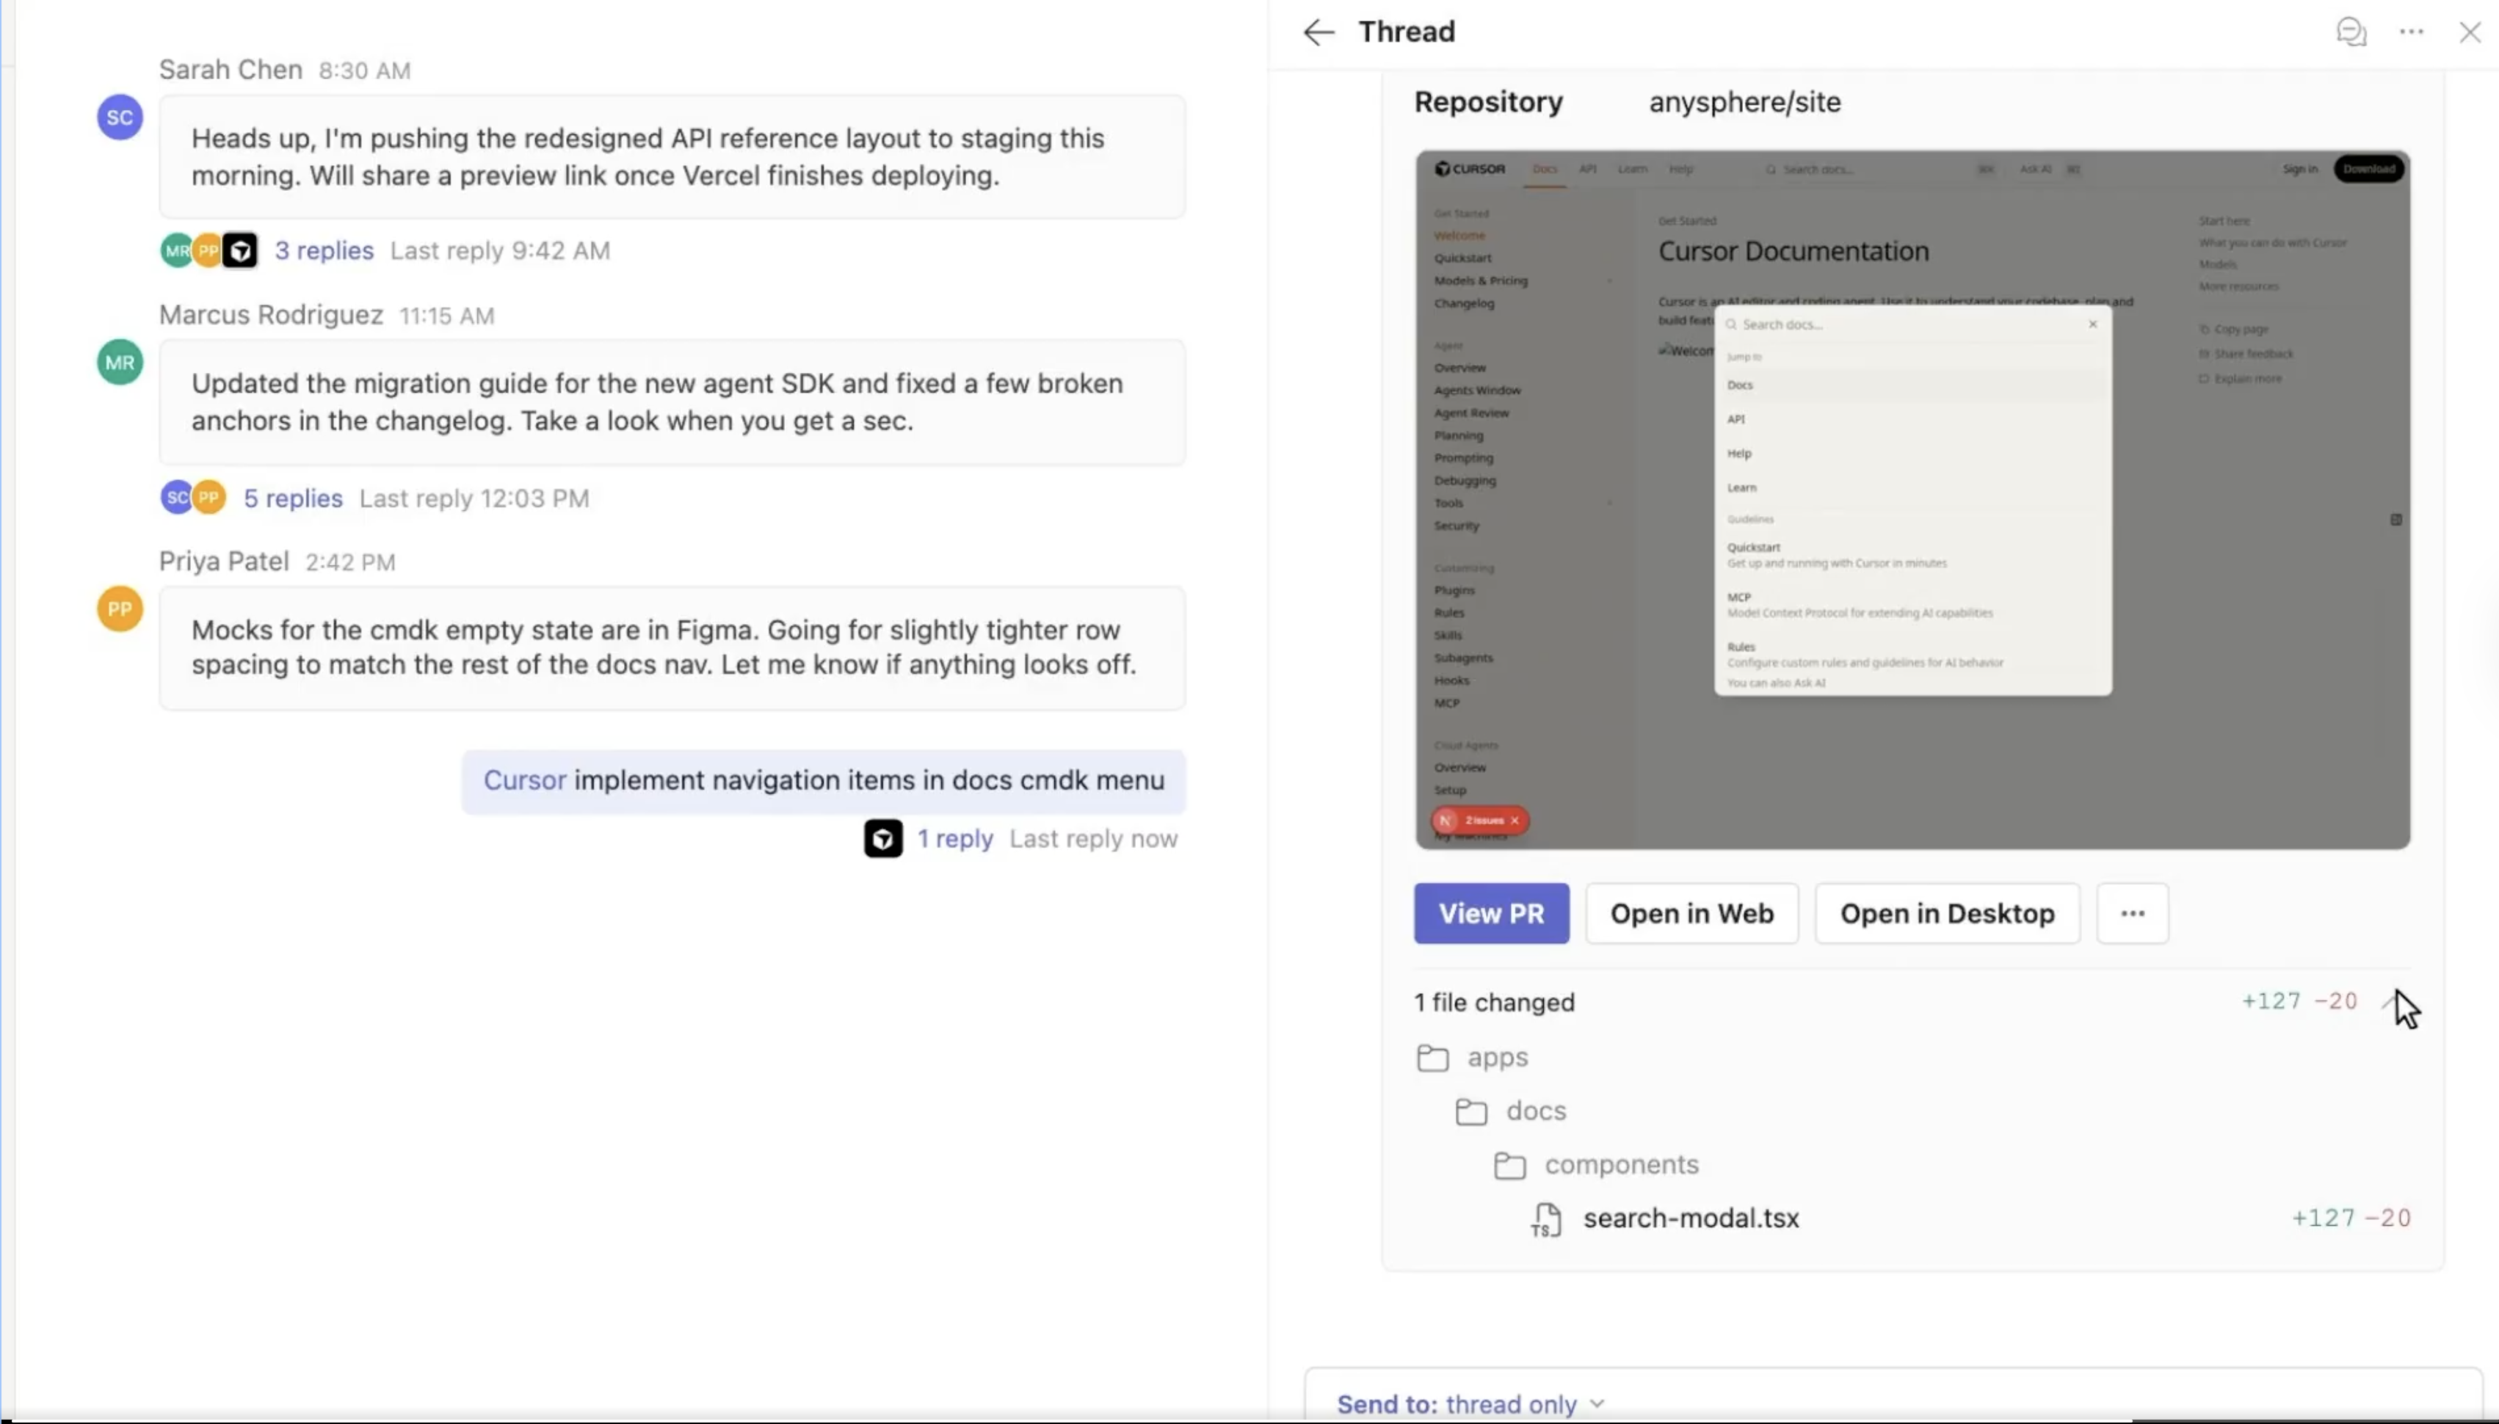Image resolution: width=2499 pixels, height=1424 pixels.
Task: Click the anysphere/site repository name
Action: [x=1745, y=102]
